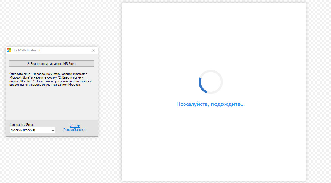The image size is (331, 183).
Task: Open the DenuvoGames.ru hyperlink
Action: [74, 130]
